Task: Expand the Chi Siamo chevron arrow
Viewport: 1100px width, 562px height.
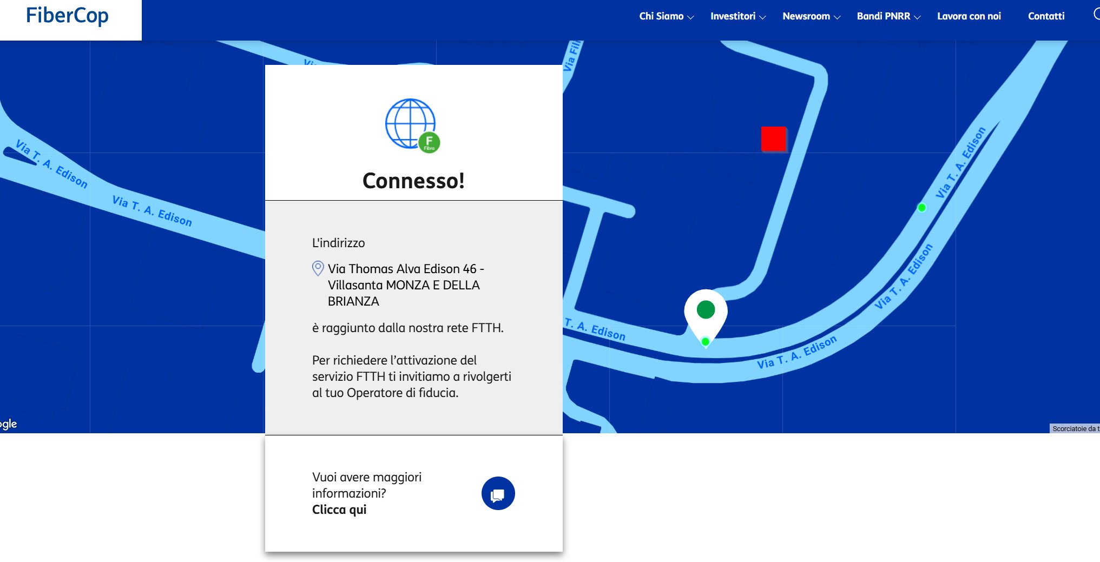Action: (x=690, y=17)
